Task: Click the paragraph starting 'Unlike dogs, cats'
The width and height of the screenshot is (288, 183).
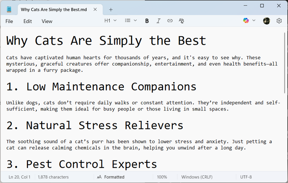Action: pos(143,106)
